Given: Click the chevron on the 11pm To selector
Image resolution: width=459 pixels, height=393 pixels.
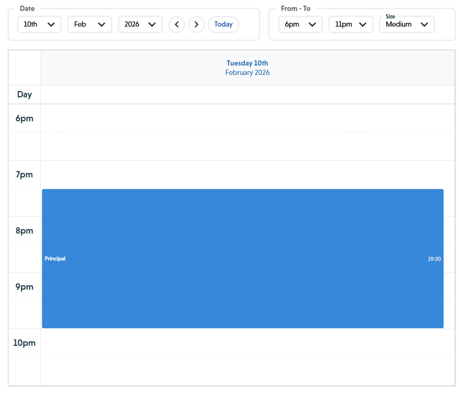Looking at the screenshot, I should click(363, 24).
